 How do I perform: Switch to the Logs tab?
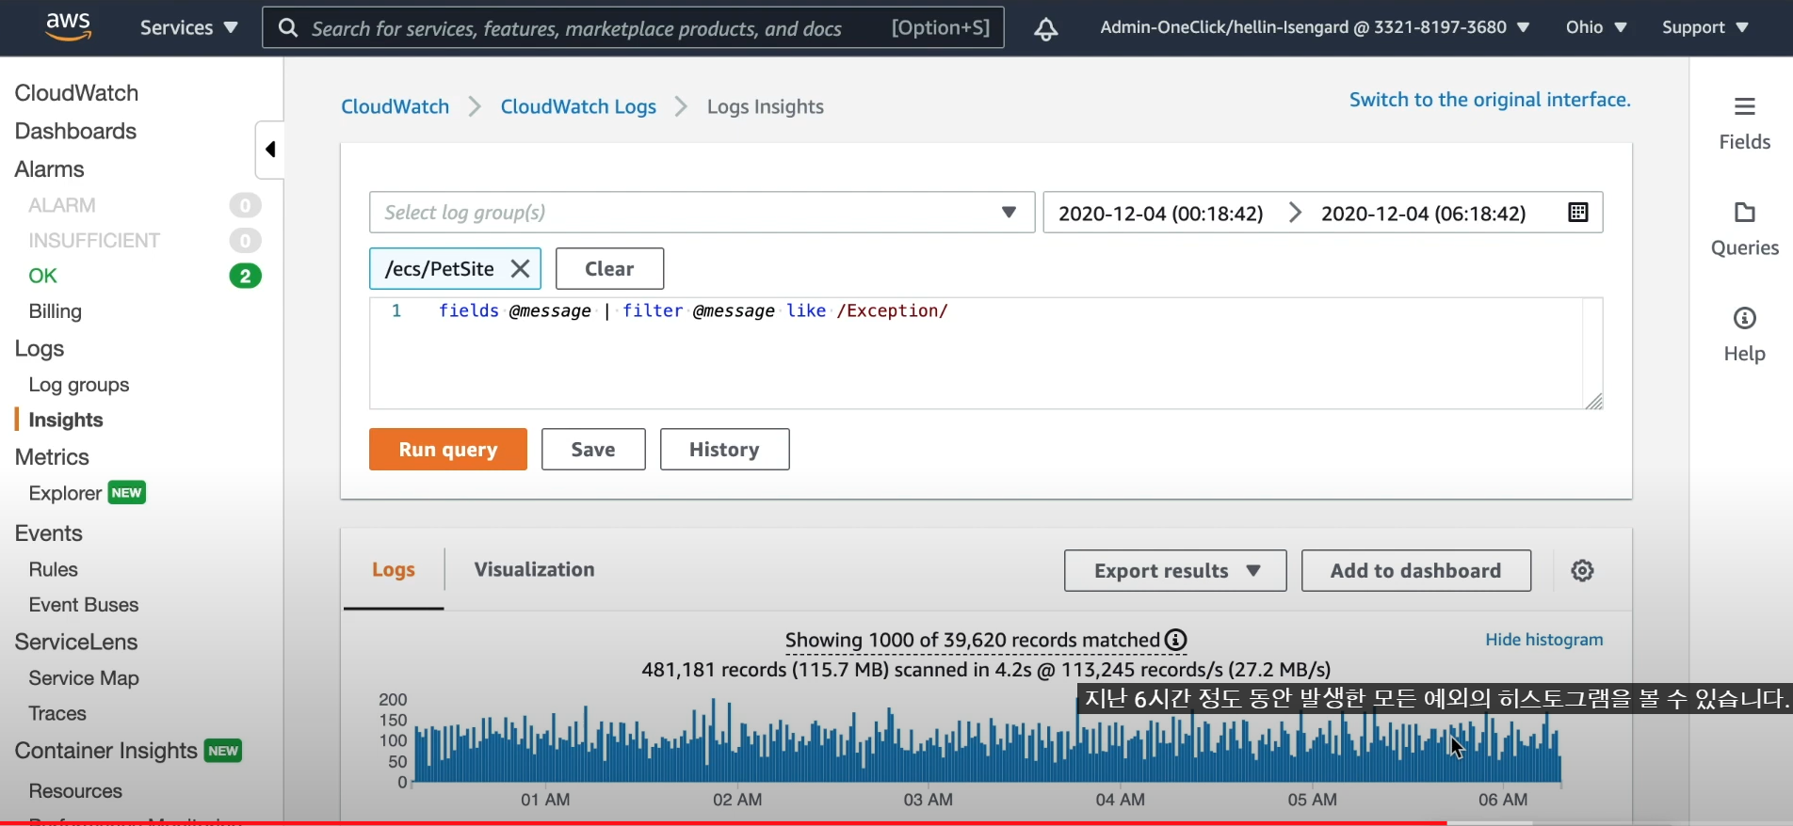394,570
